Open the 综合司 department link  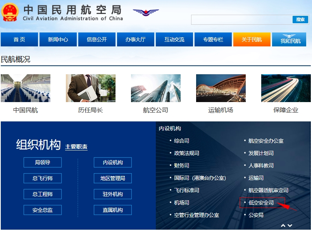point(181,141)
